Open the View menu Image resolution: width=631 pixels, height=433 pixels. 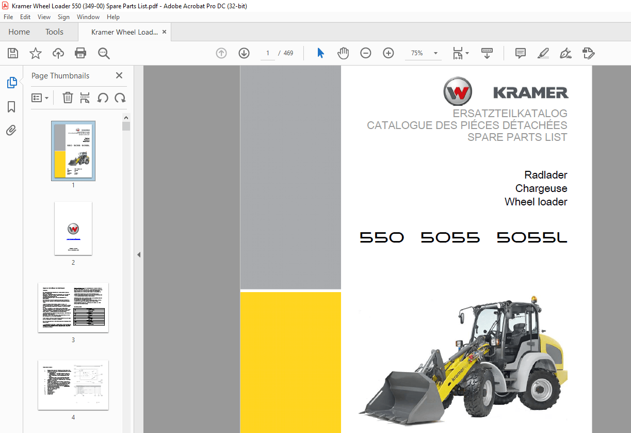click(44, 17)
